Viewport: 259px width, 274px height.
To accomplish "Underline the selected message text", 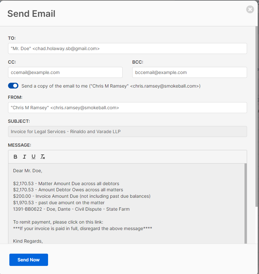I will tap(34, 157).
